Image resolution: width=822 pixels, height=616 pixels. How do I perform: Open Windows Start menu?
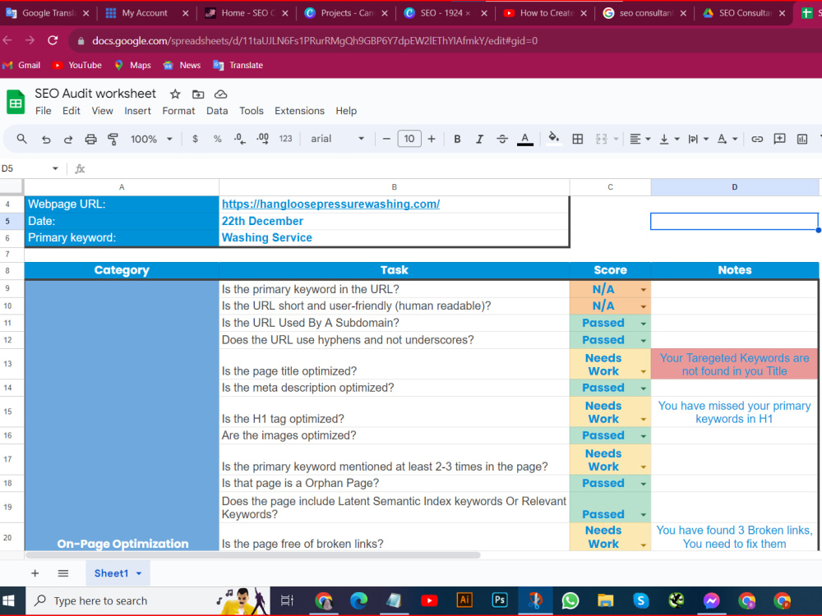(x=9, y=600)
